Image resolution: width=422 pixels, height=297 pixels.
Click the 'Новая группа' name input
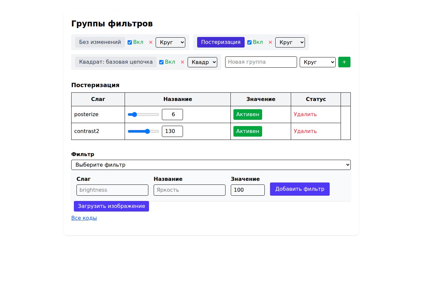[261, 62]
